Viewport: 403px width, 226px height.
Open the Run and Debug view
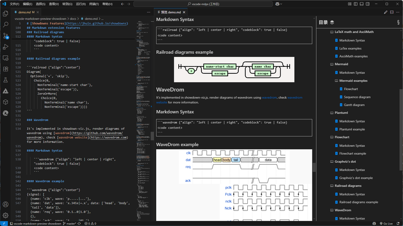(x=6, y=47)
